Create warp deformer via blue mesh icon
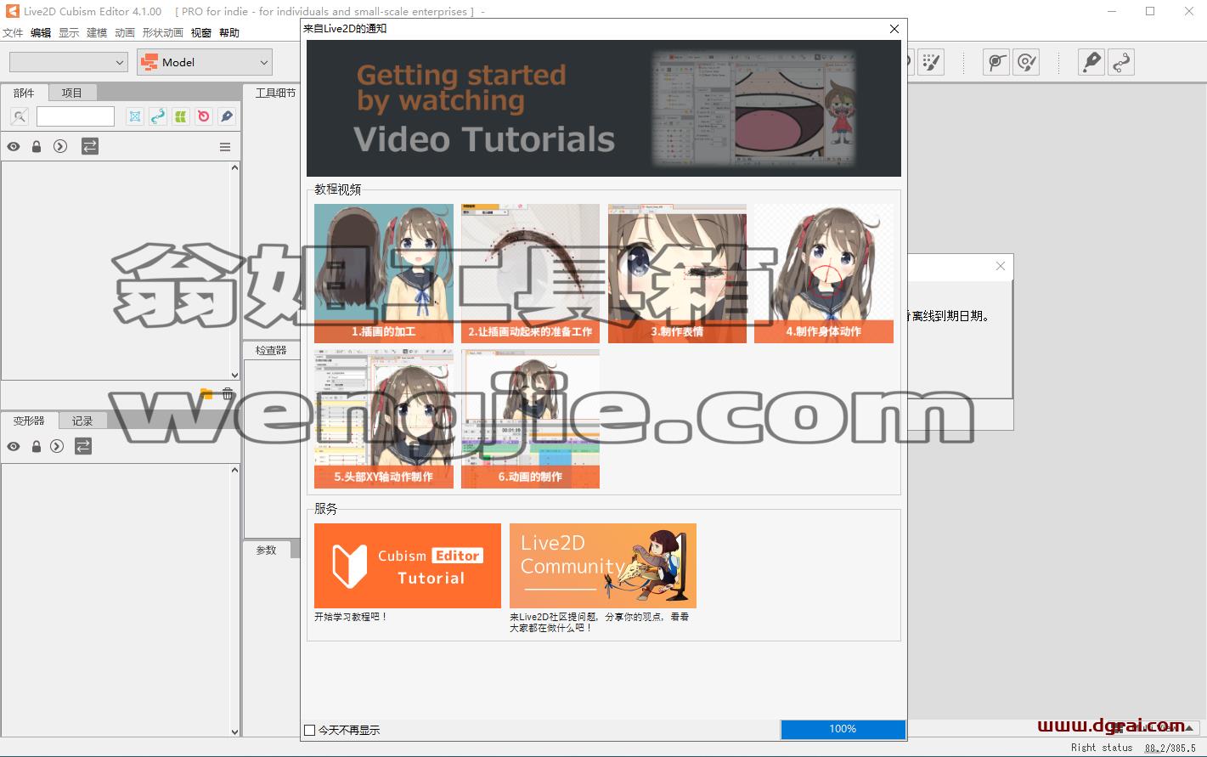Screen dimensions: 1207x757 [135, 116]
